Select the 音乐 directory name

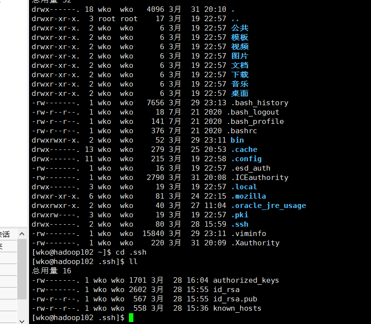click(240, 84)
